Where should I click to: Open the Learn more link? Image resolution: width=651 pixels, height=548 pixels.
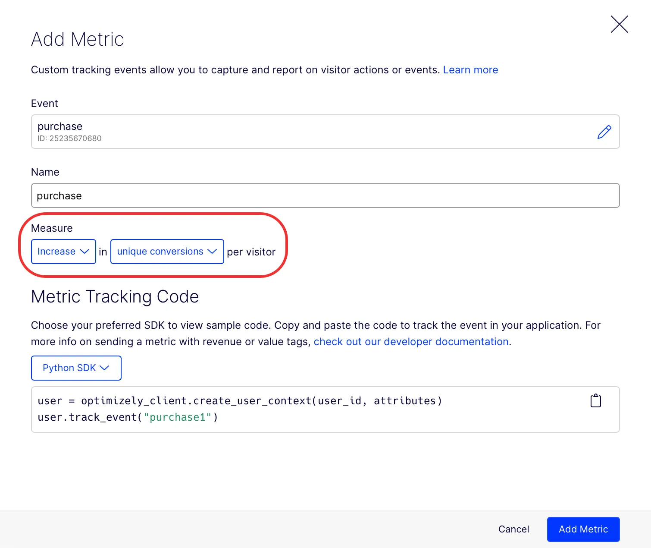[x=470, y=70]
